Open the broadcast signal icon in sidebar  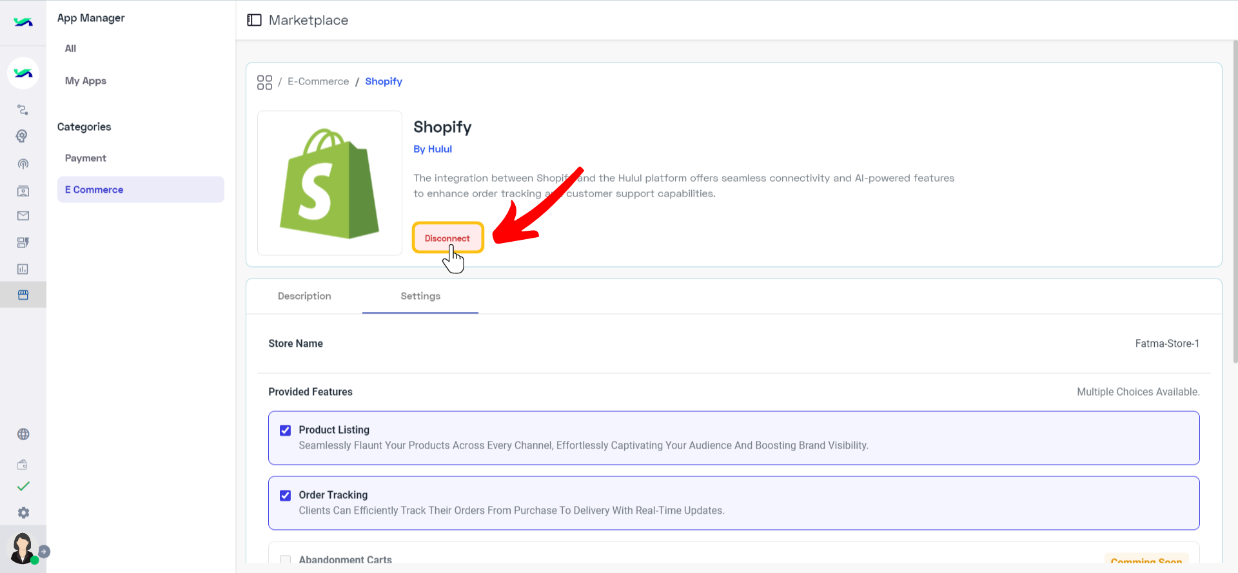(23, 164)
